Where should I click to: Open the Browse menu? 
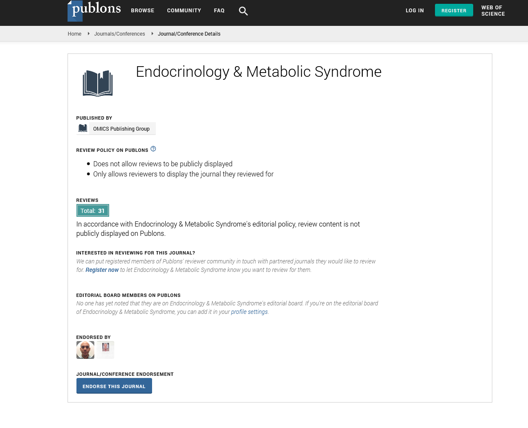click(x=142, y=11)
